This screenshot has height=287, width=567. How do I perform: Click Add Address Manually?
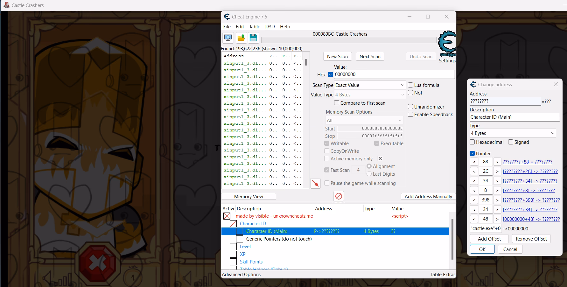[x=428, y=196]
